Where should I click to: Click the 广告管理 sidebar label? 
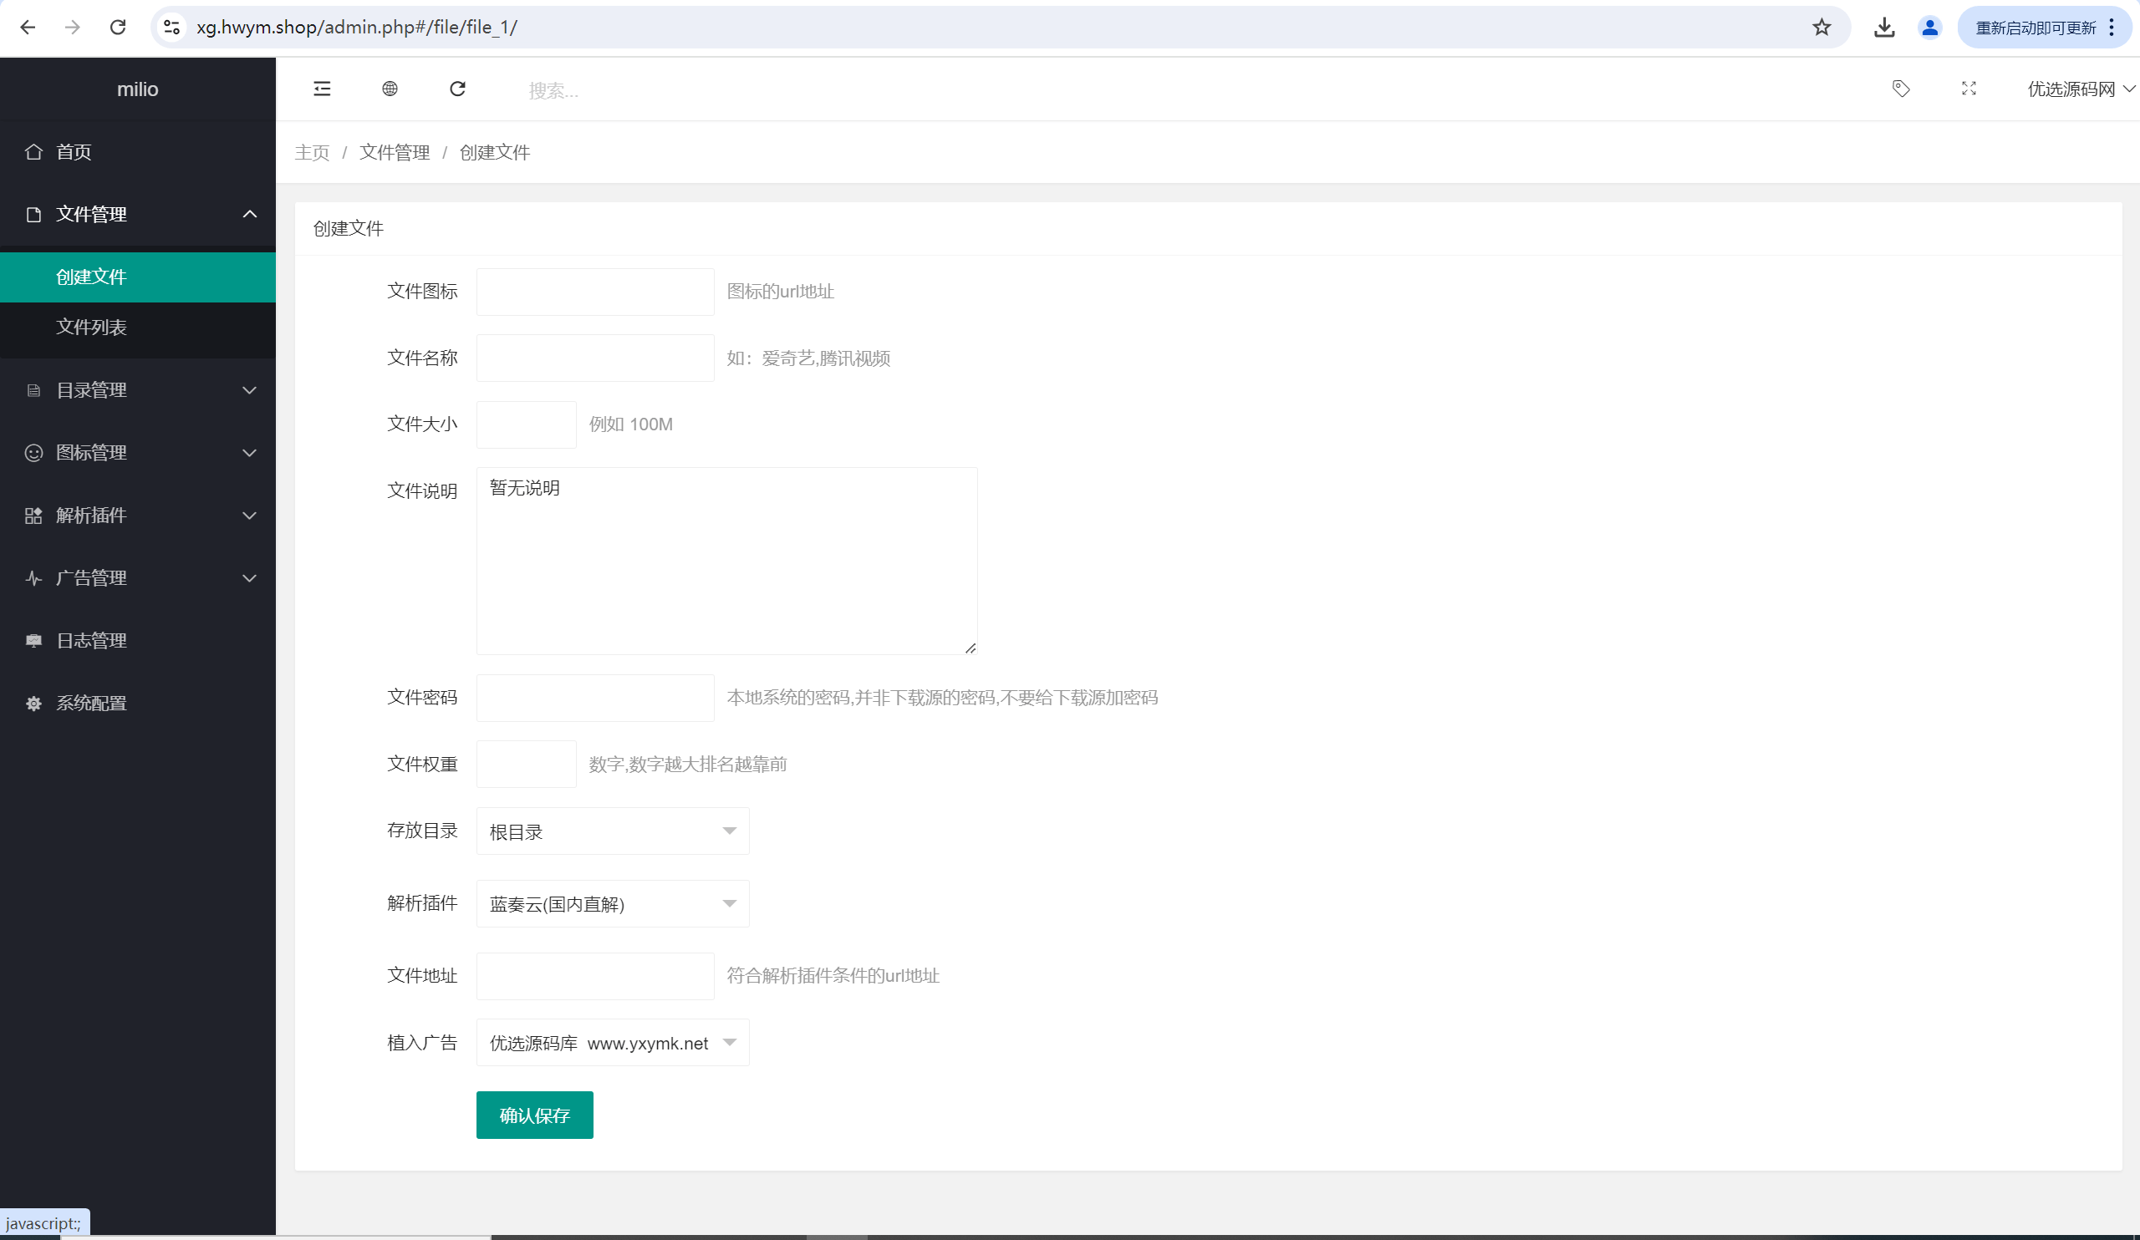92,578
